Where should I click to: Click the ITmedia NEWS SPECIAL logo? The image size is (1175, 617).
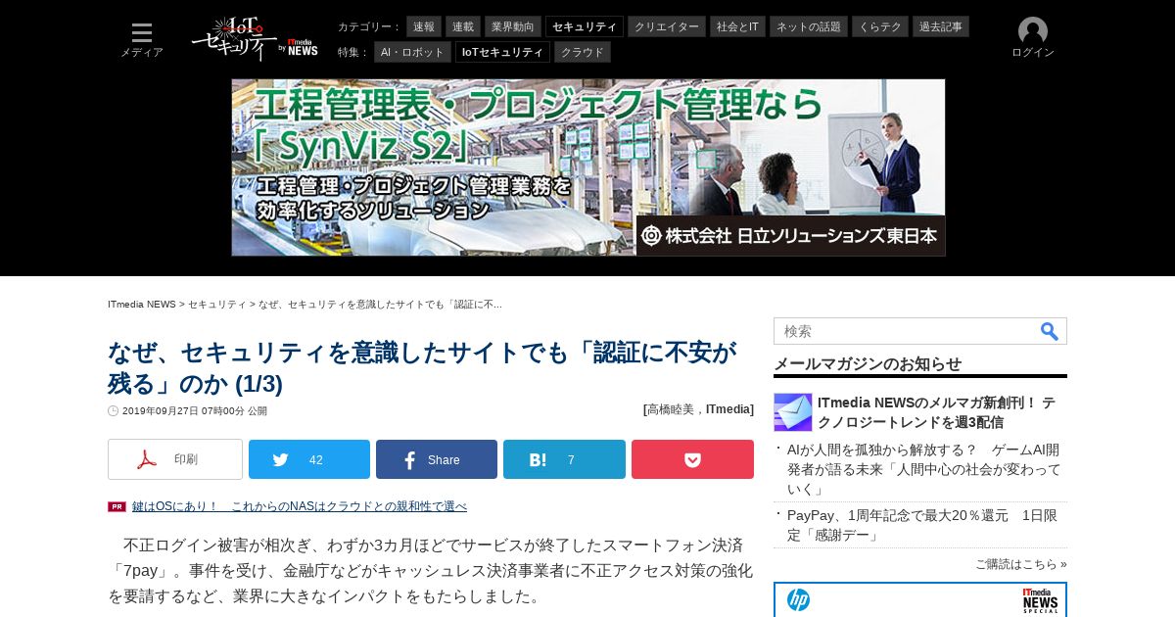tap(1040, 600)
